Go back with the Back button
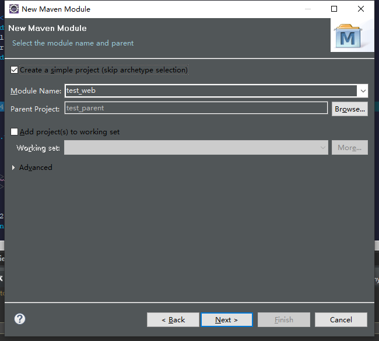The image size is (379, 341). pos(173,320)
